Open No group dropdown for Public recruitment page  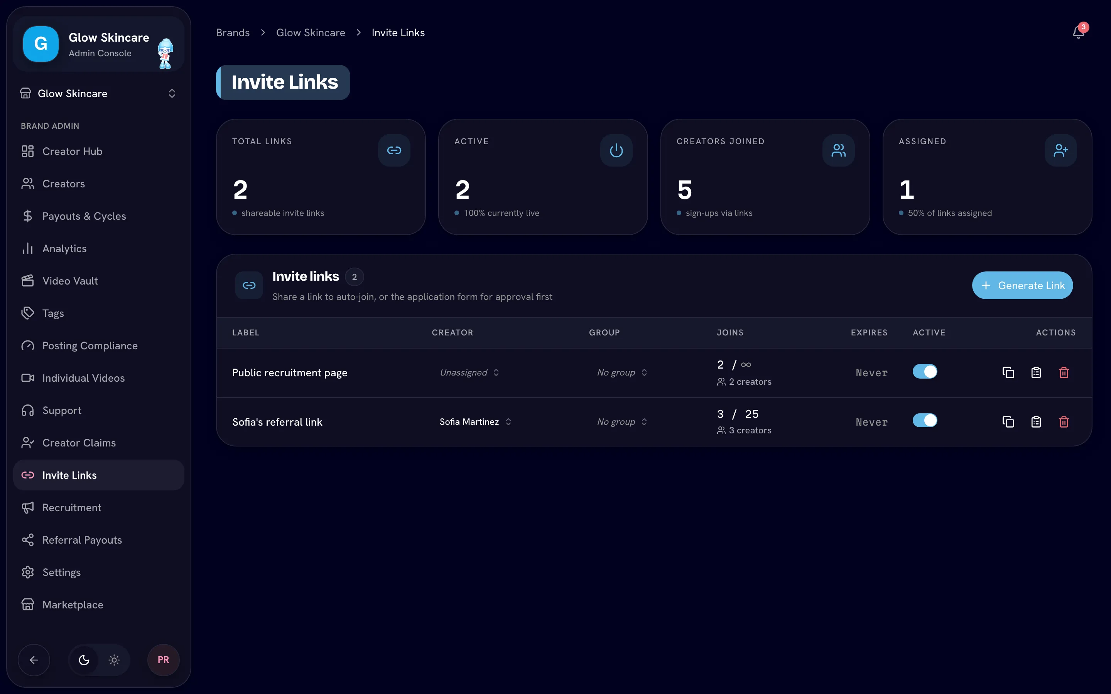pyautogui.click(x=622, y=372)
